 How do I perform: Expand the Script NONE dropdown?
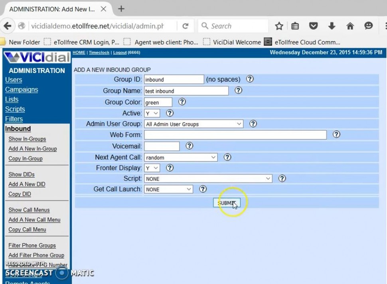coord(208,179)
